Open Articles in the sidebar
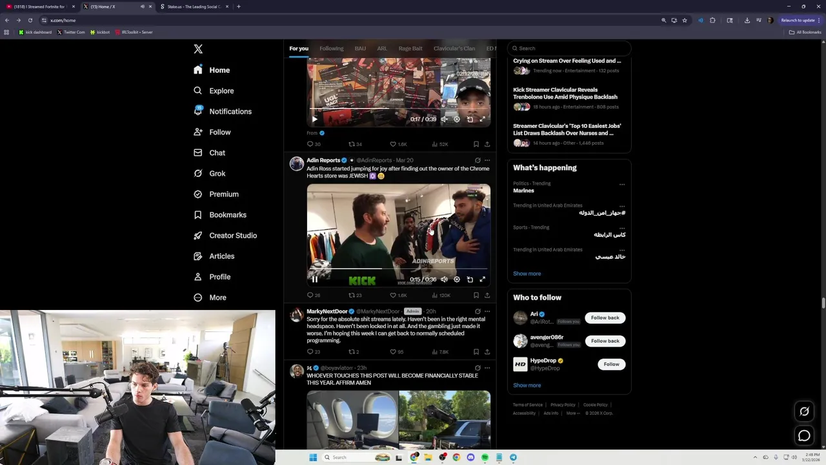The width and height of the screenshot is (826, 465). [x=214, y=256]
